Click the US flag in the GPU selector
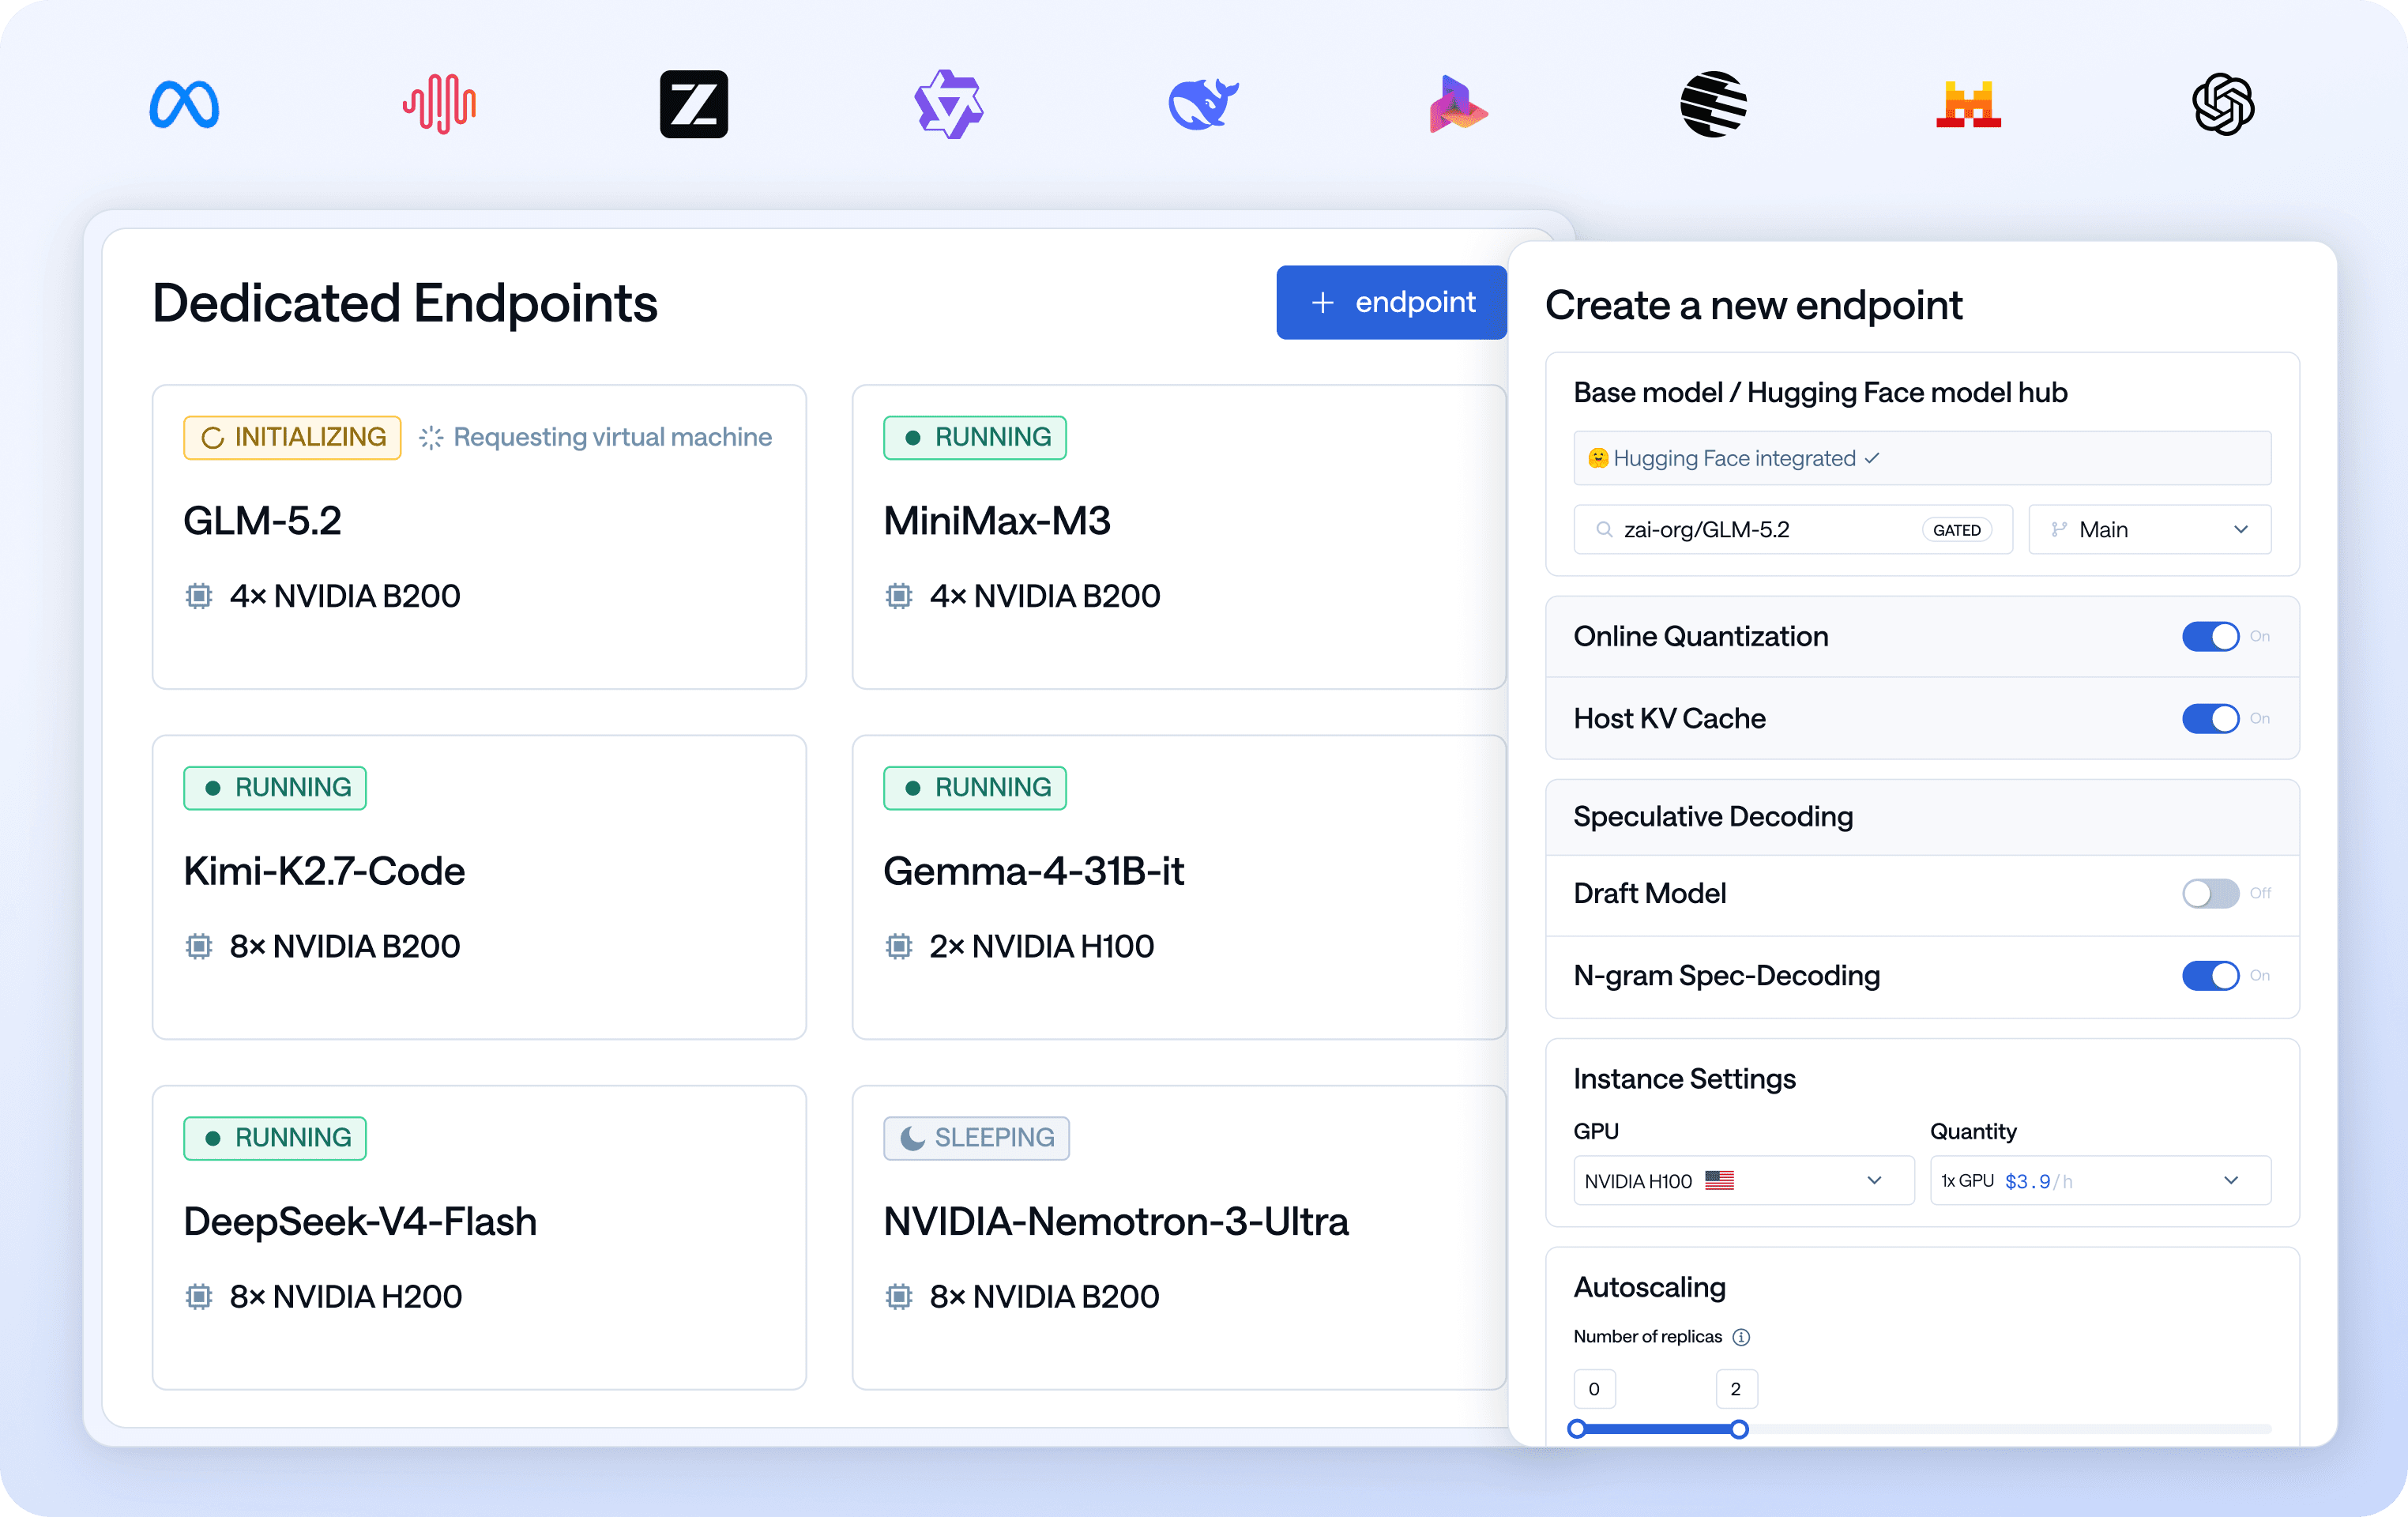 1719,1180
